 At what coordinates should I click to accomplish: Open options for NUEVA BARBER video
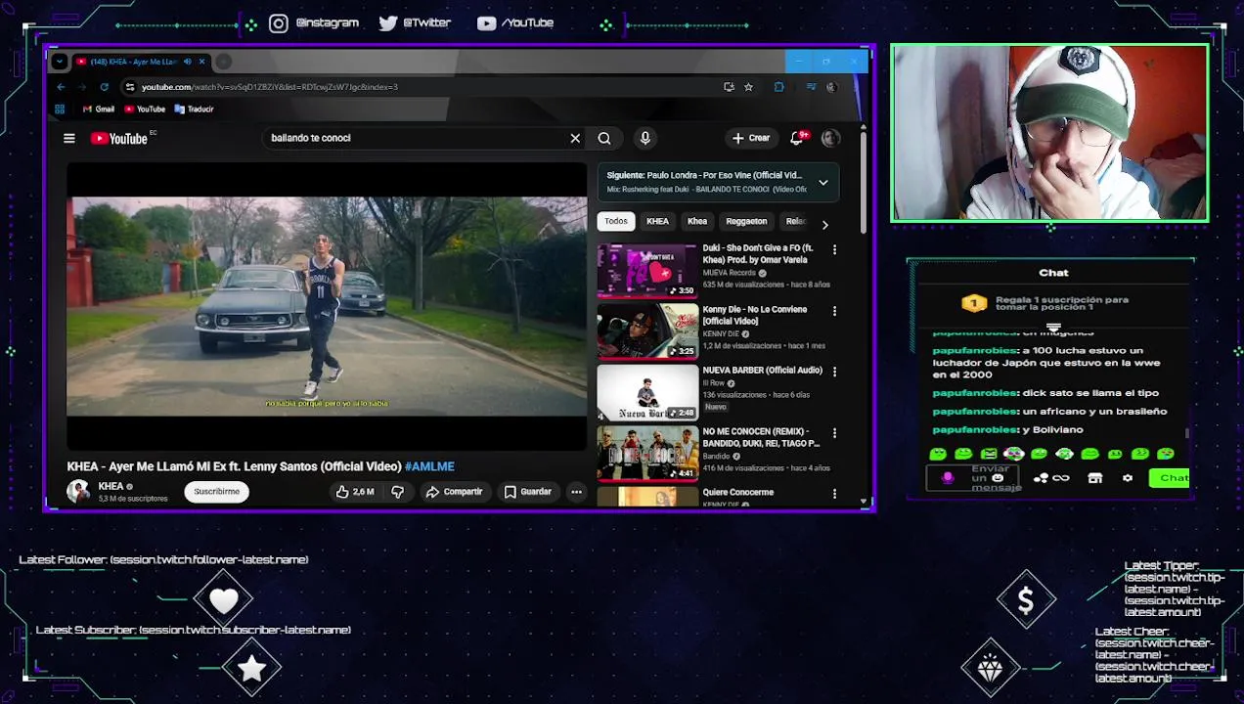(834, 372)
